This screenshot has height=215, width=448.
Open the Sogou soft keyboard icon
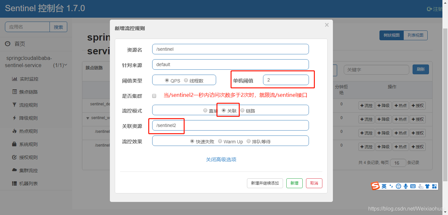click(413, 186)
